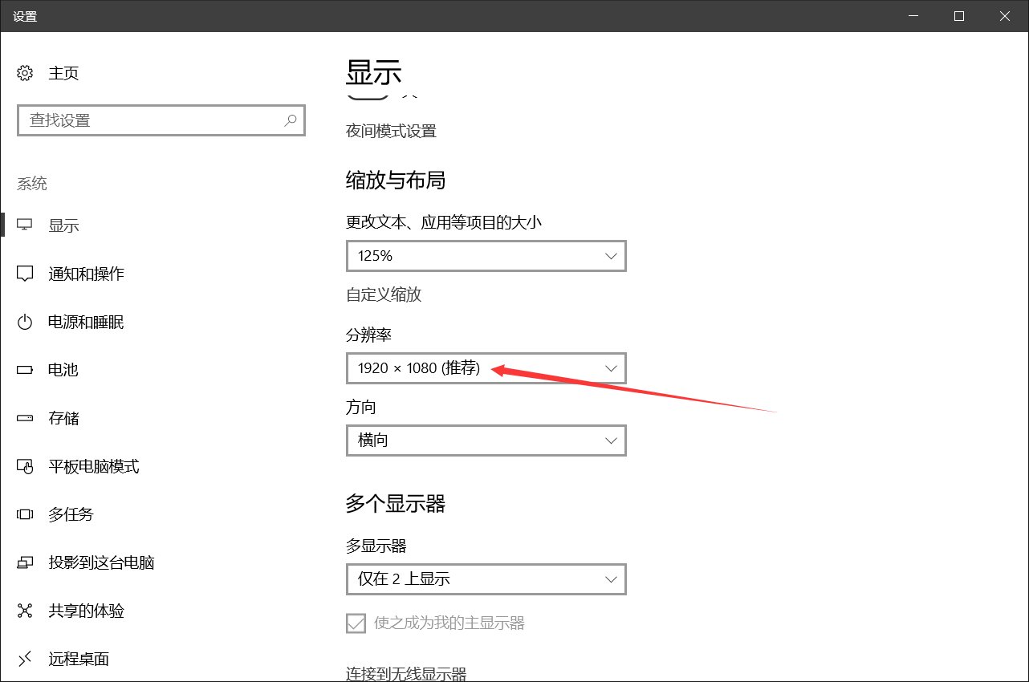Expand the 1920 × 1080 resolution dropdown
Screen dimensions: 1029x682
486,368
